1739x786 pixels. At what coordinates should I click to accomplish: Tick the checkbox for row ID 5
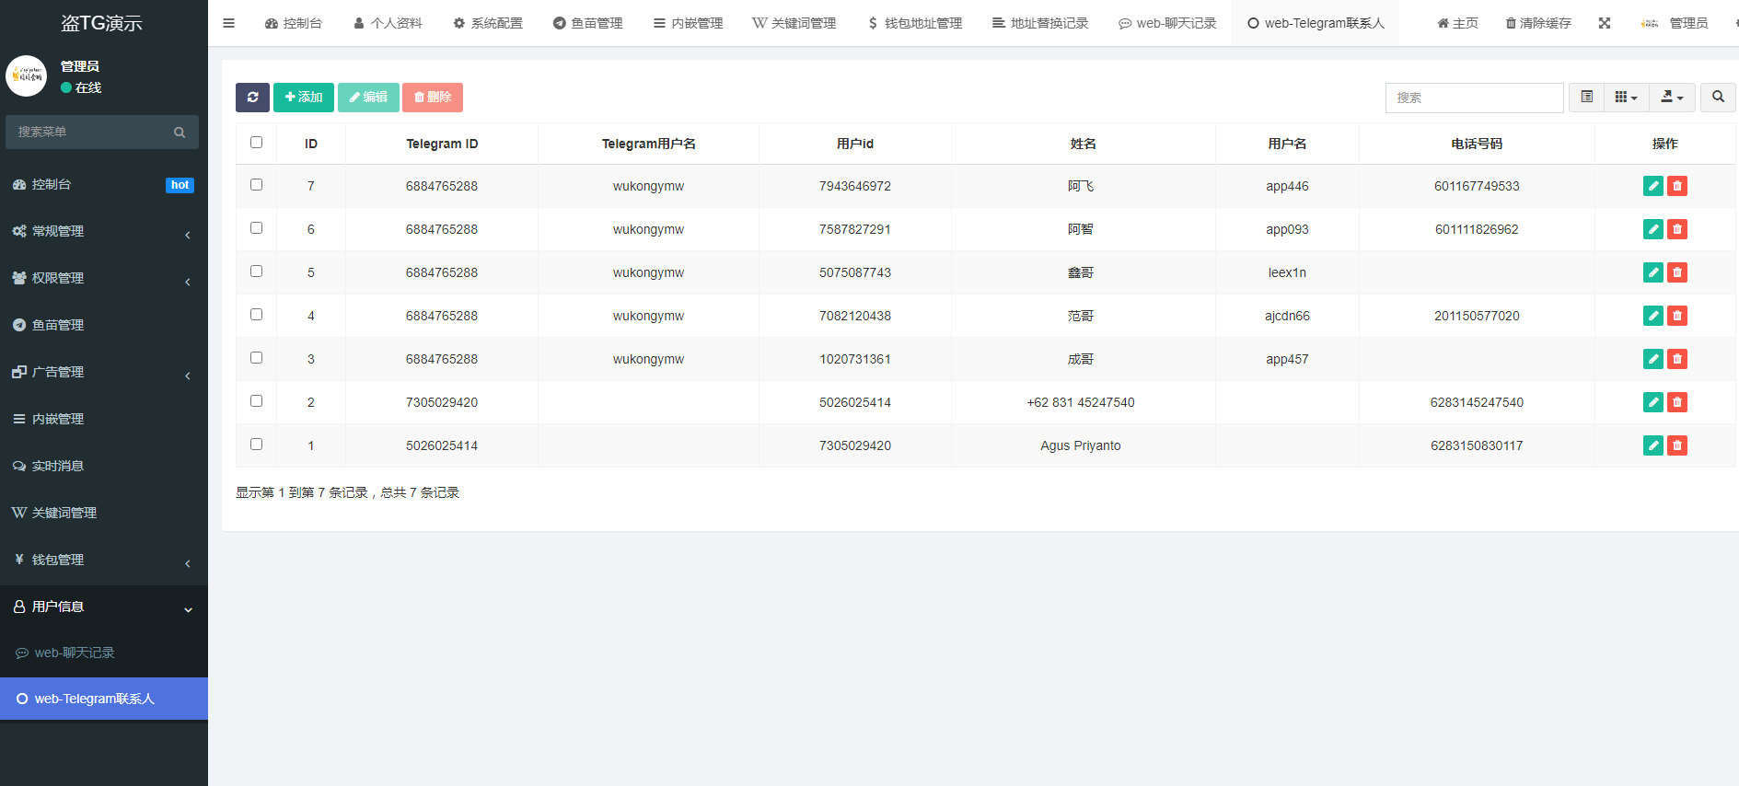(x=256, y=272)
